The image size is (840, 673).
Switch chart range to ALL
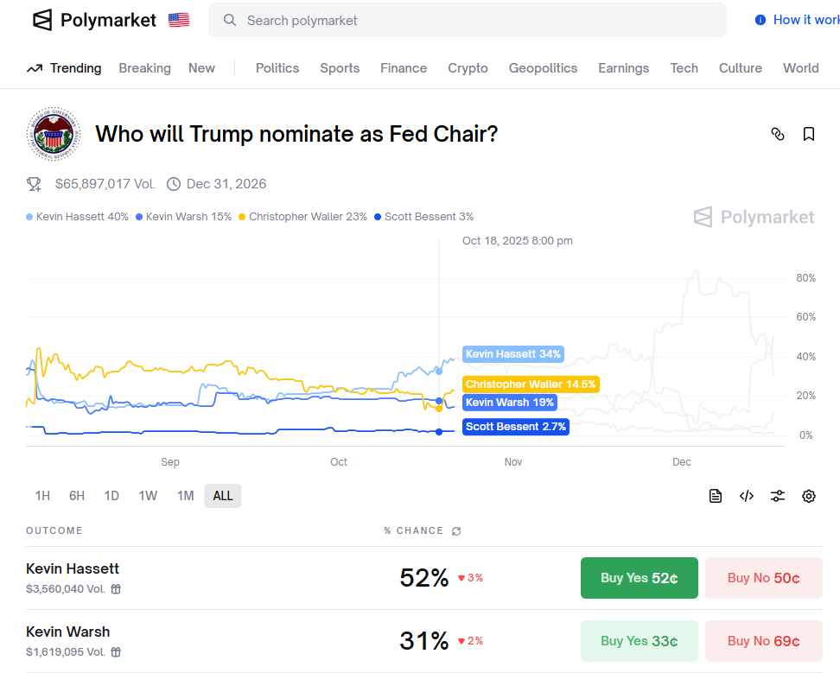tap(223, 496)
